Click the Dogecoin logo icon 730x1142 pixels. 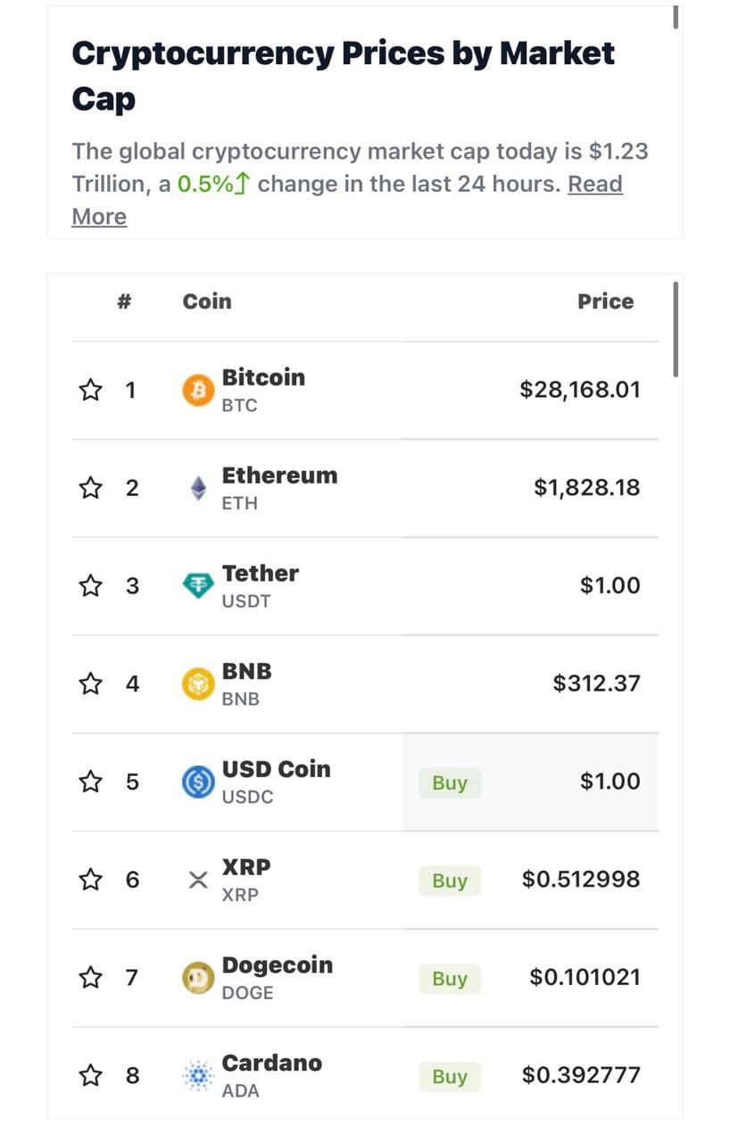click(198, 979)
